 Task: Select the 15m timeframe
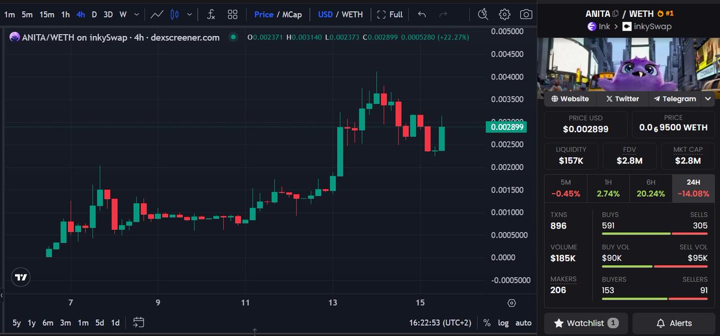click(x=47, y=14)
